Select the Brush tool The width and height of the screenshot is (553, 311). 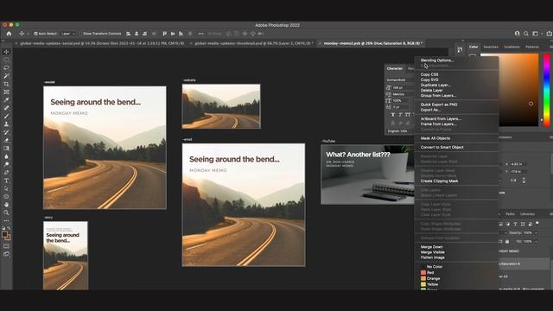click(6, 116)
